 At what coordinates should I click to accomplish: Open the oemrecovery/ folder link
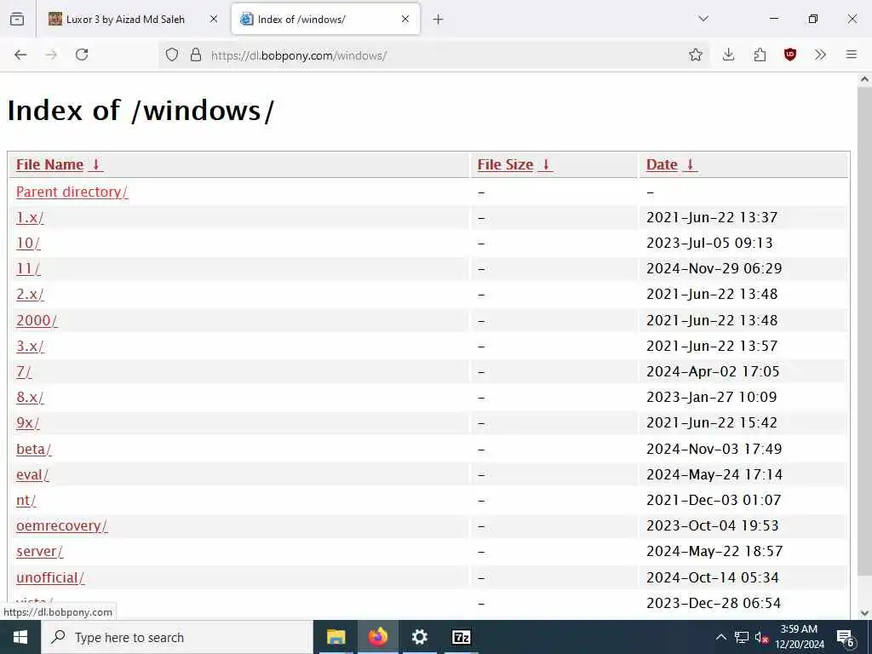pos(61,525)
